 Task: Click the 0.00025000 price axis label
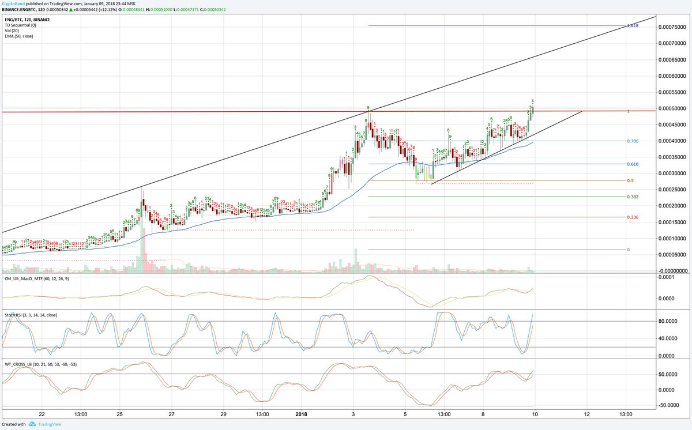pos(672,190)
